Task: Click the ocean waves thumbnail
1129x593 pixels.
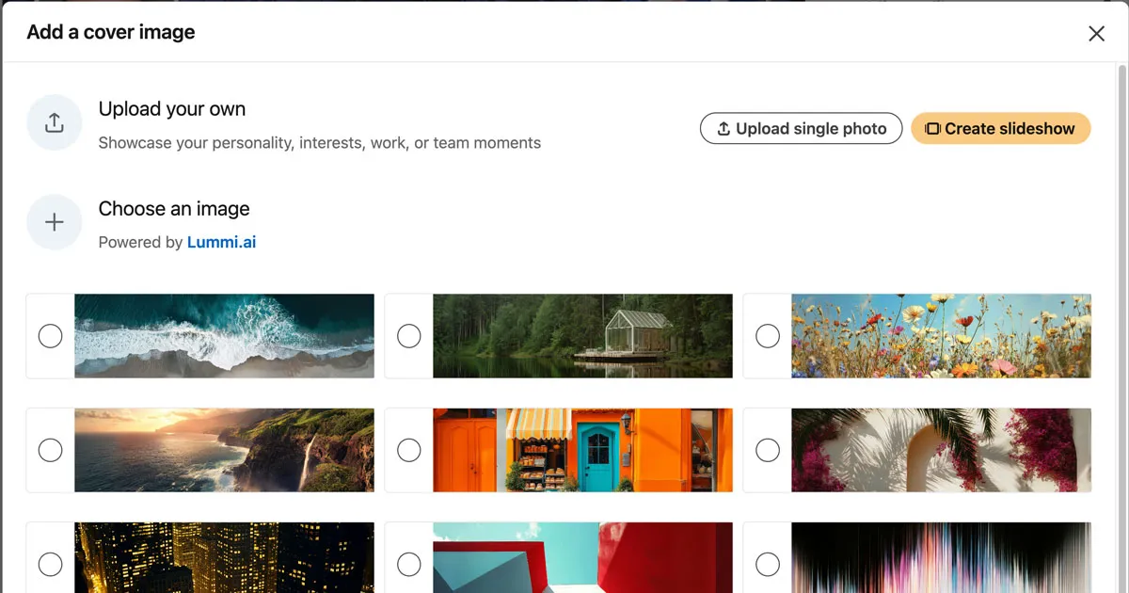Action: coord(224,336)
